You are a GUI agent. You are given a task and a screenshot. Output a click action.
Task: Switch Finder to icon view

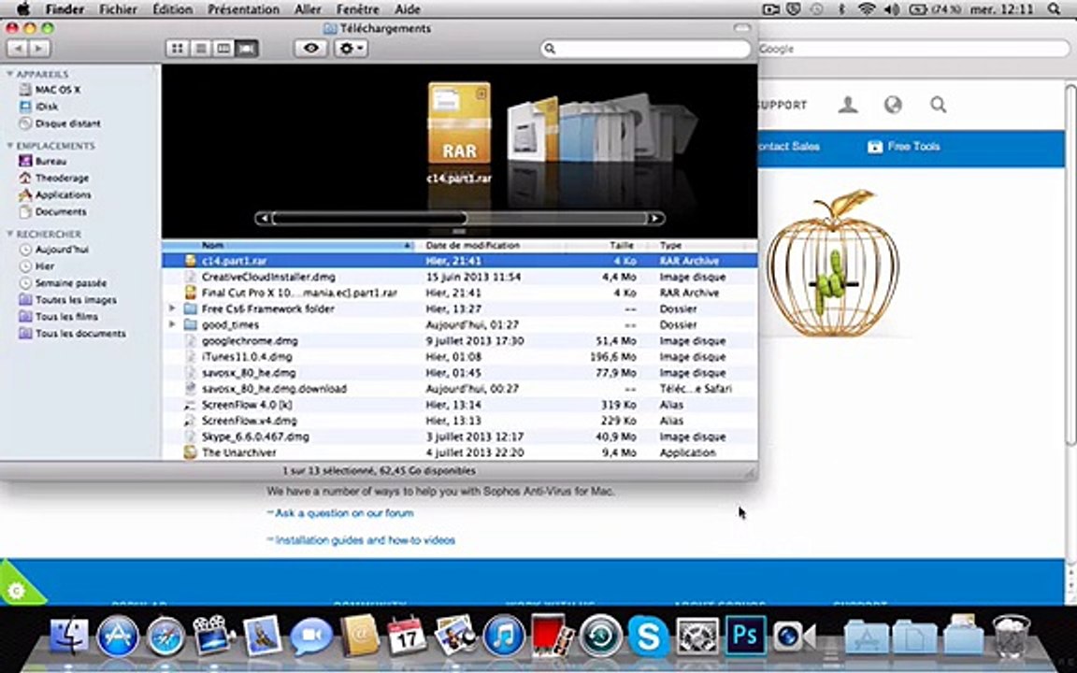(178, 48)
